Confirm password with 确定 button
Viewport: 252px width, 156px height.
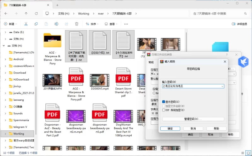pyautogui.click(x=170, y=129)
